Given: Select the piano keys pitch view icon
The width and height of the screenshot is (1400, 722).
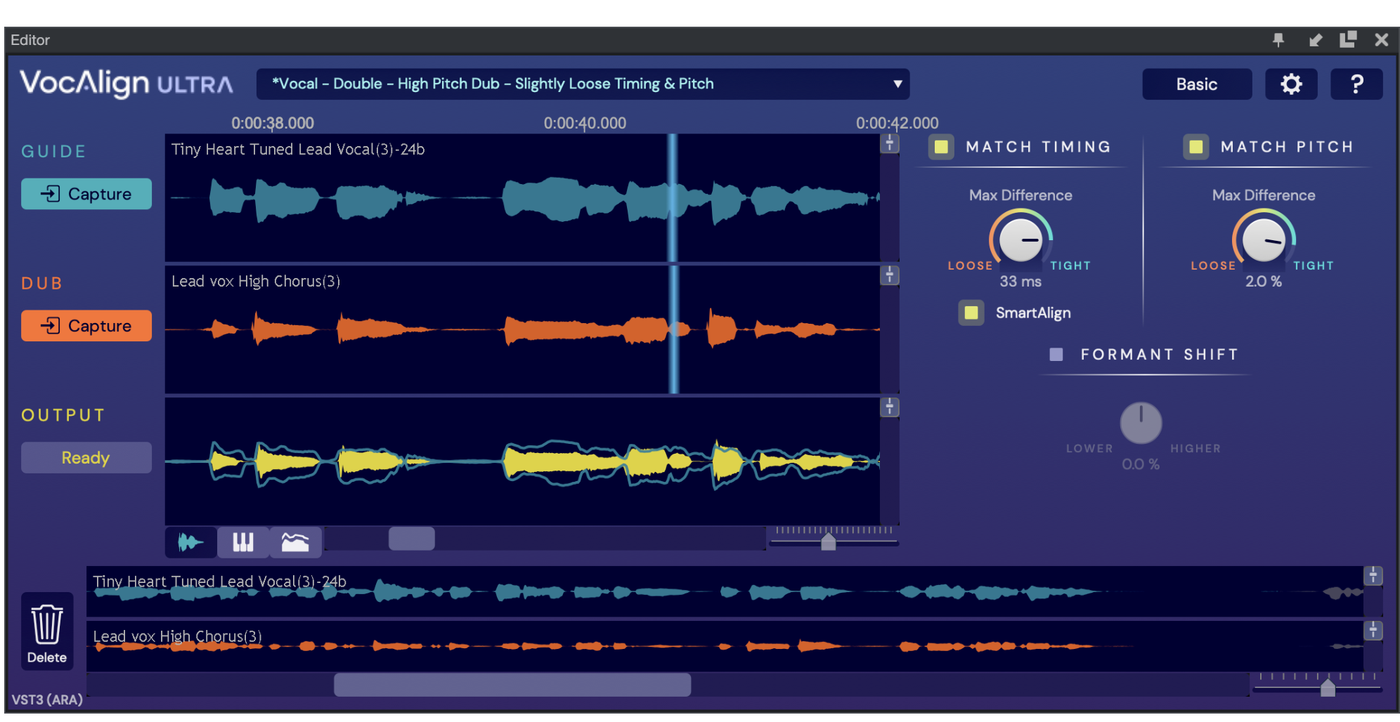Looking at the screenshot, I should 243,542.
